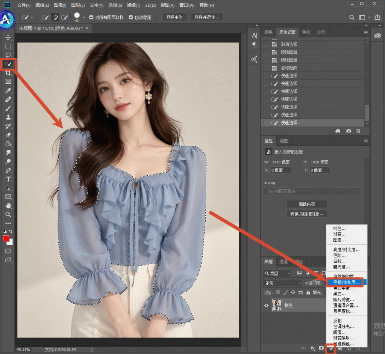Open the Character panel icon
The image size is (385, 354).
pyautogui.click(x=255, y=36)
